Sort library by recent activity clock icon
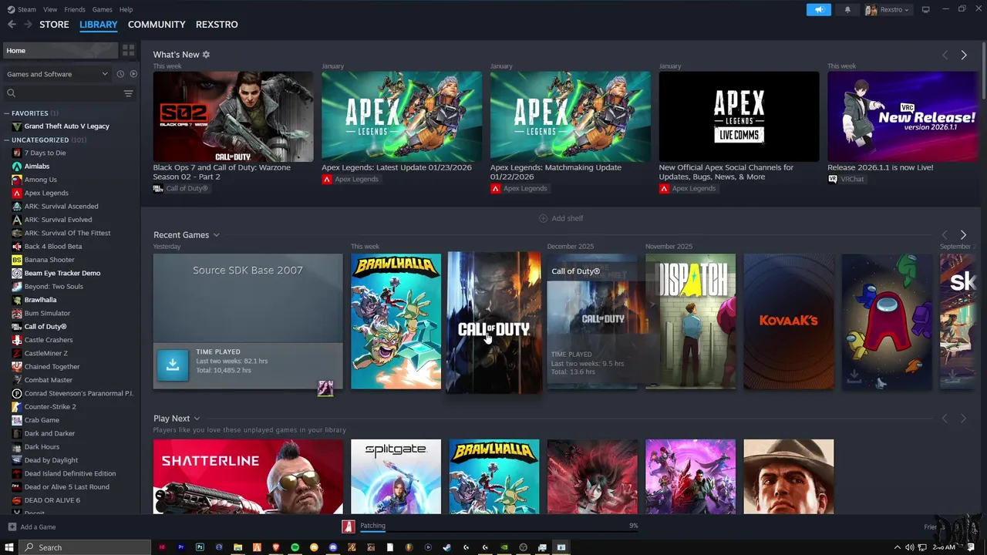This screenshot has width=987, height=555. coord(120,74)
